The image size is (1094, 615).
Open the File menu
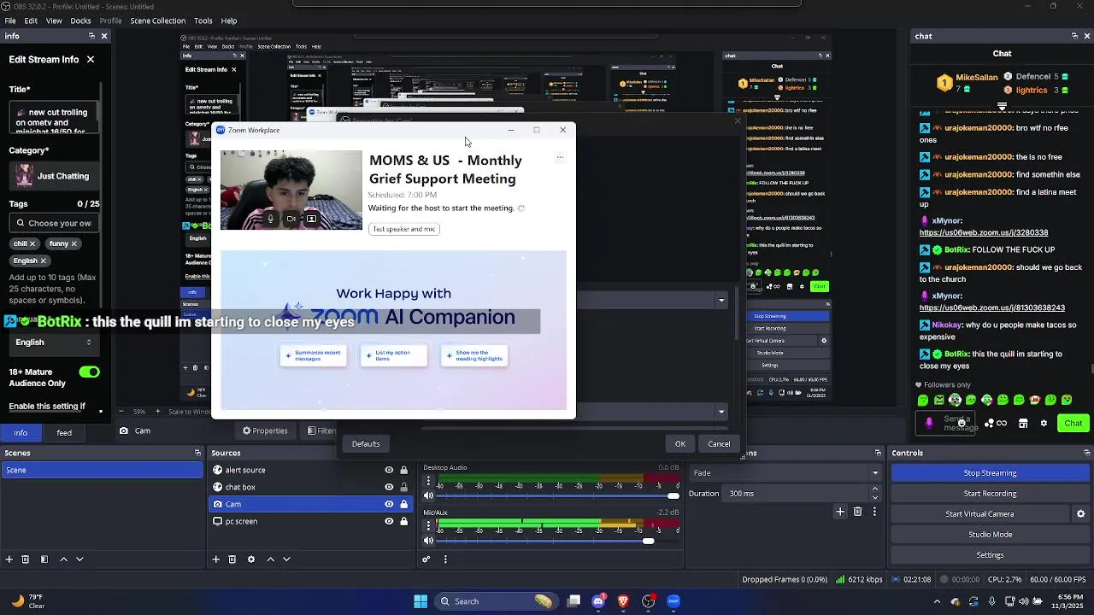(10, 20)
